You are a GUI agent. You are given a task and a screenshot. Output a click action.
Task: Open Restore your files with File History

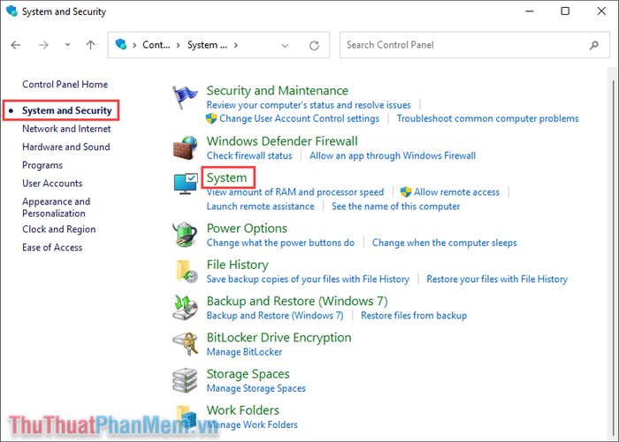tap(497, 278)
